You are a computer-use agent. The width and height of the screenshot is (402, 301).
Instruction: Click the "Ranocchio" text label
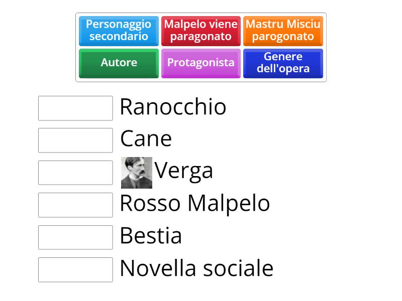[172, 106]
